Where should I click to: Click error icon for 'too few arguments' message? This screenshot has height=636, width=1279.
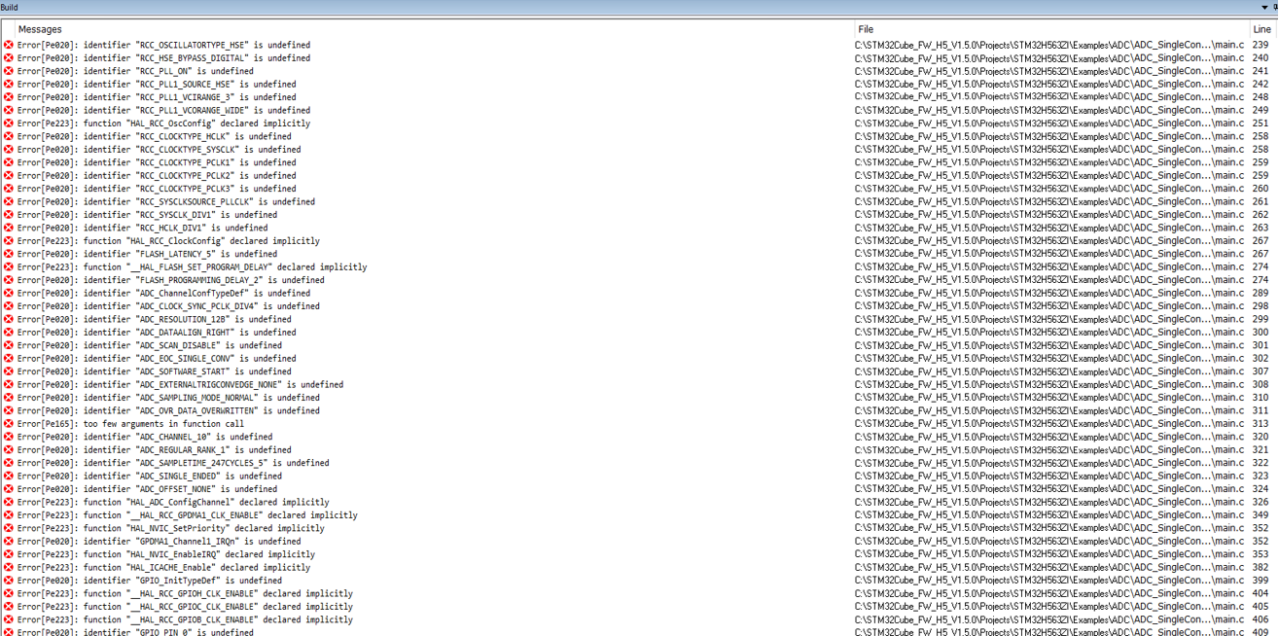point(9,424)
